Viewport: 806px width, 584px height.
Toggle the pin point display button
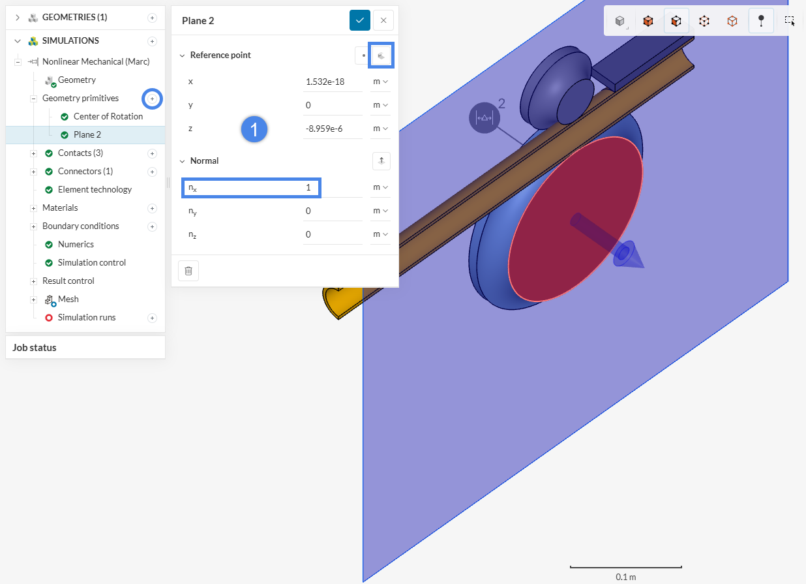coord(761,21)
